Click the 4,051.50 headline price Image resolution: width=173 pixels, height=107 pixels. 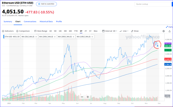pyautogui.click(x=13, y=12)
